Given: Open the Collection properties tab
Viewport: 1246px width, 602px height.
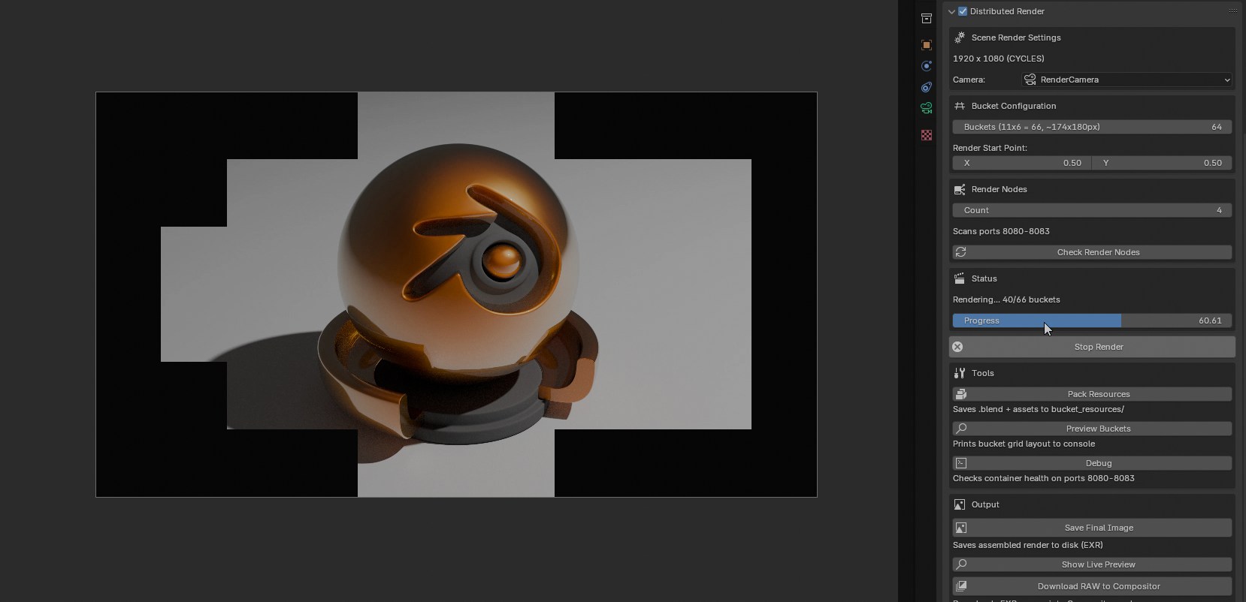Looking at the screenshot, I should [x=927, y=18].
